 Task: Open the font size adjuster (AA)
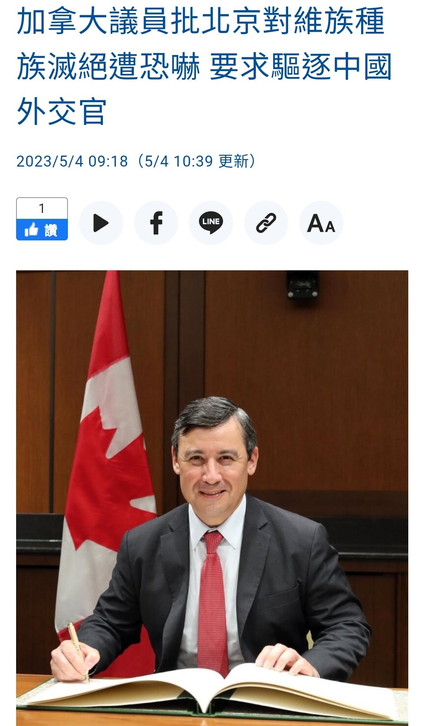321,223
